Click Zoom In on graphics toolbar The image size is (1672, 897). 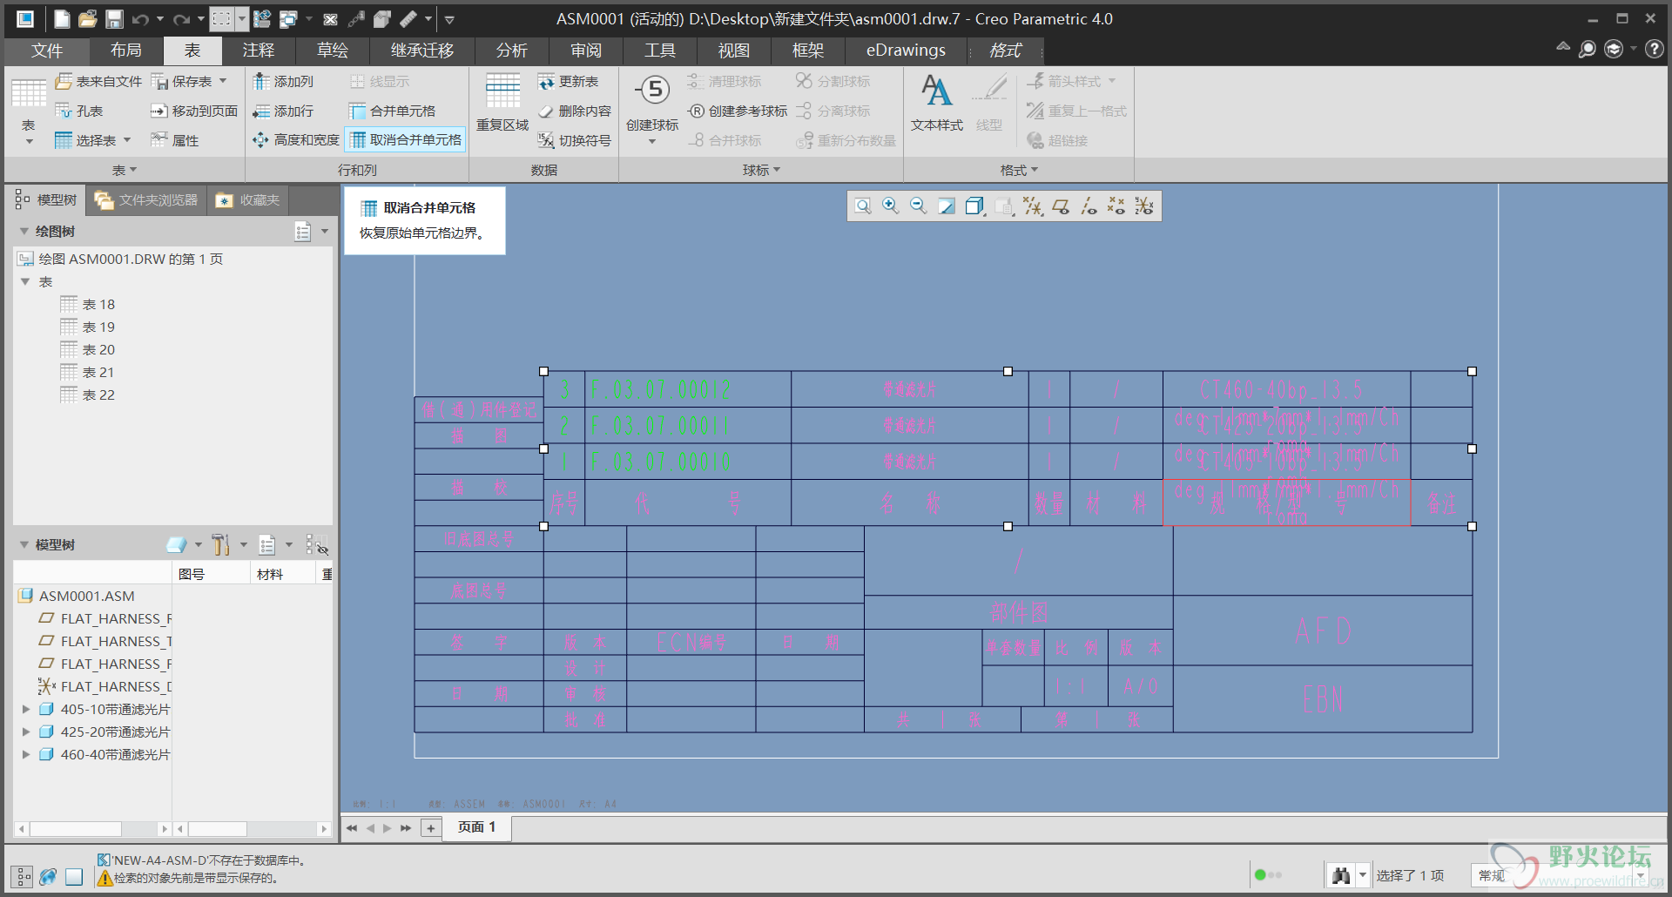890,206
